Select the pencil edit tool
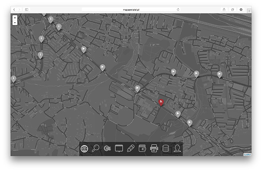Image resolution: width=262 pixels, height=171 pixels. 131,148
